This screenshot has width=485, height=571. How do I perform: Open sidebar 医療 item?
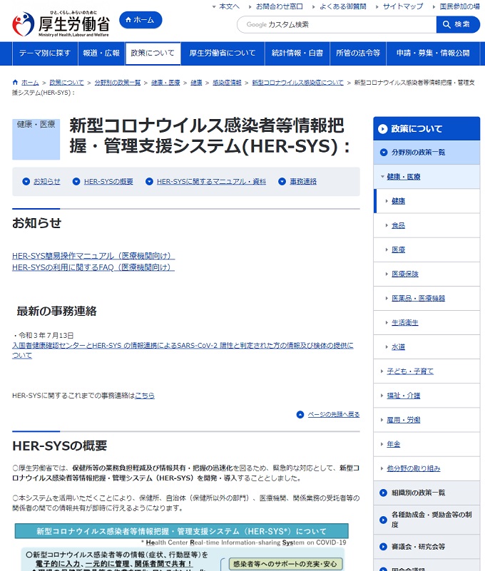click(x=427, y=250)
